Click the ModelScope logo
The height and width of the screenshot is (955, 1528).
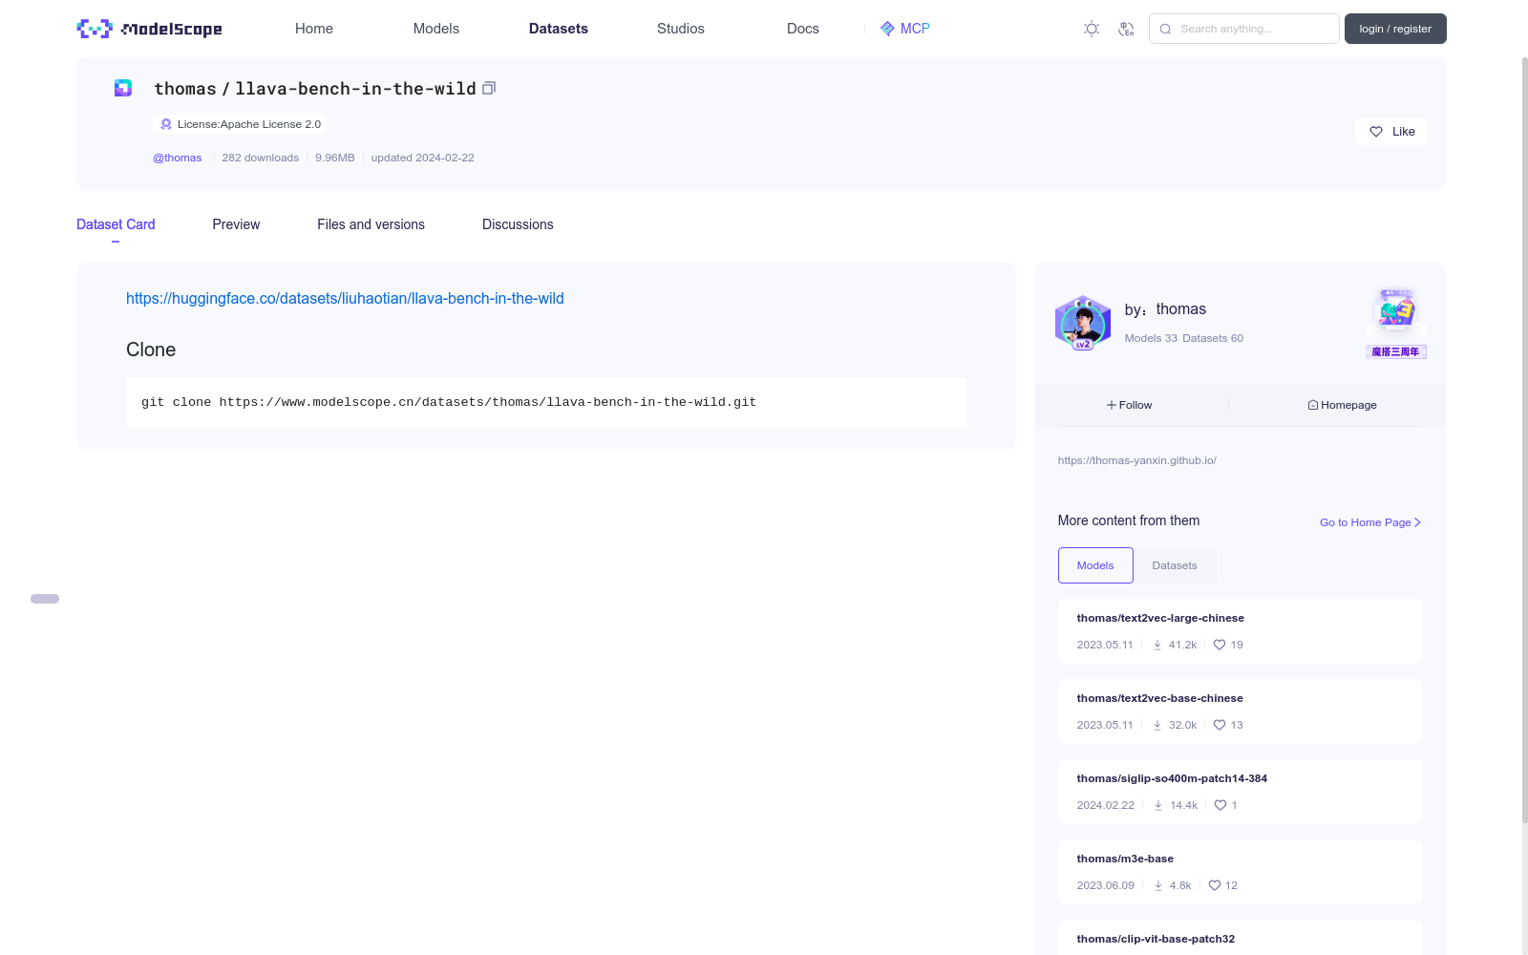[149, 29]
